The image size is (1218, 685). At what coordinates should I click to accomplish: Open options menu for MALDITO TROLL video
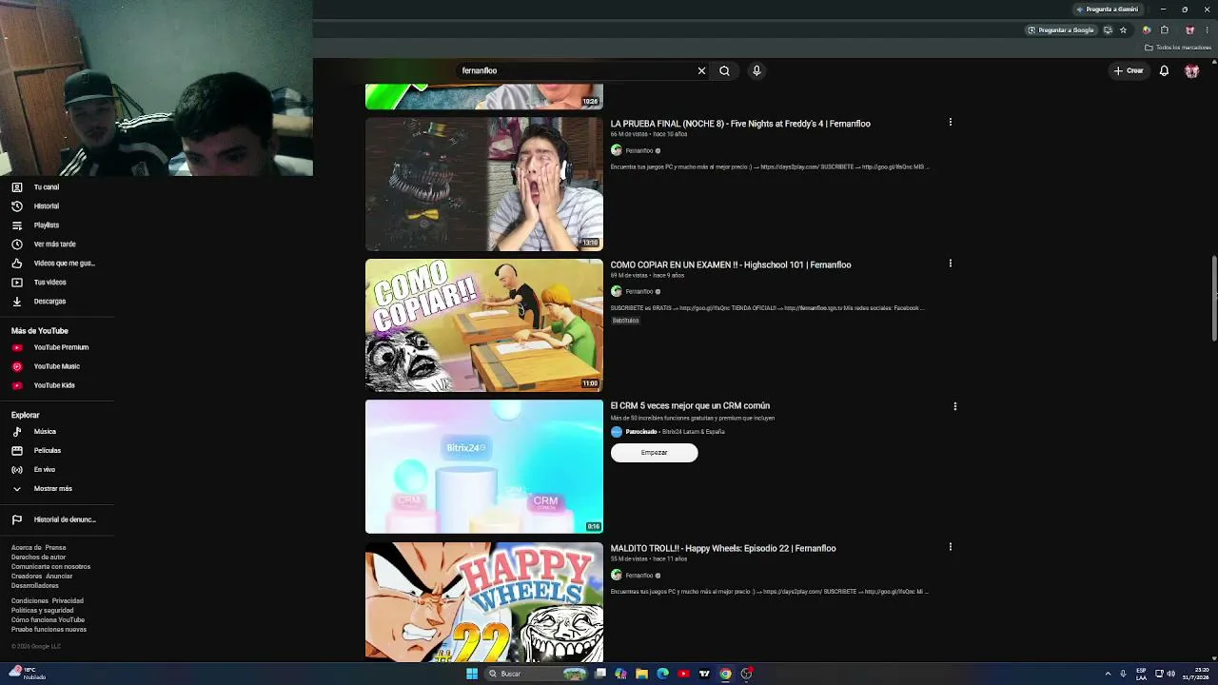point(950,547)
